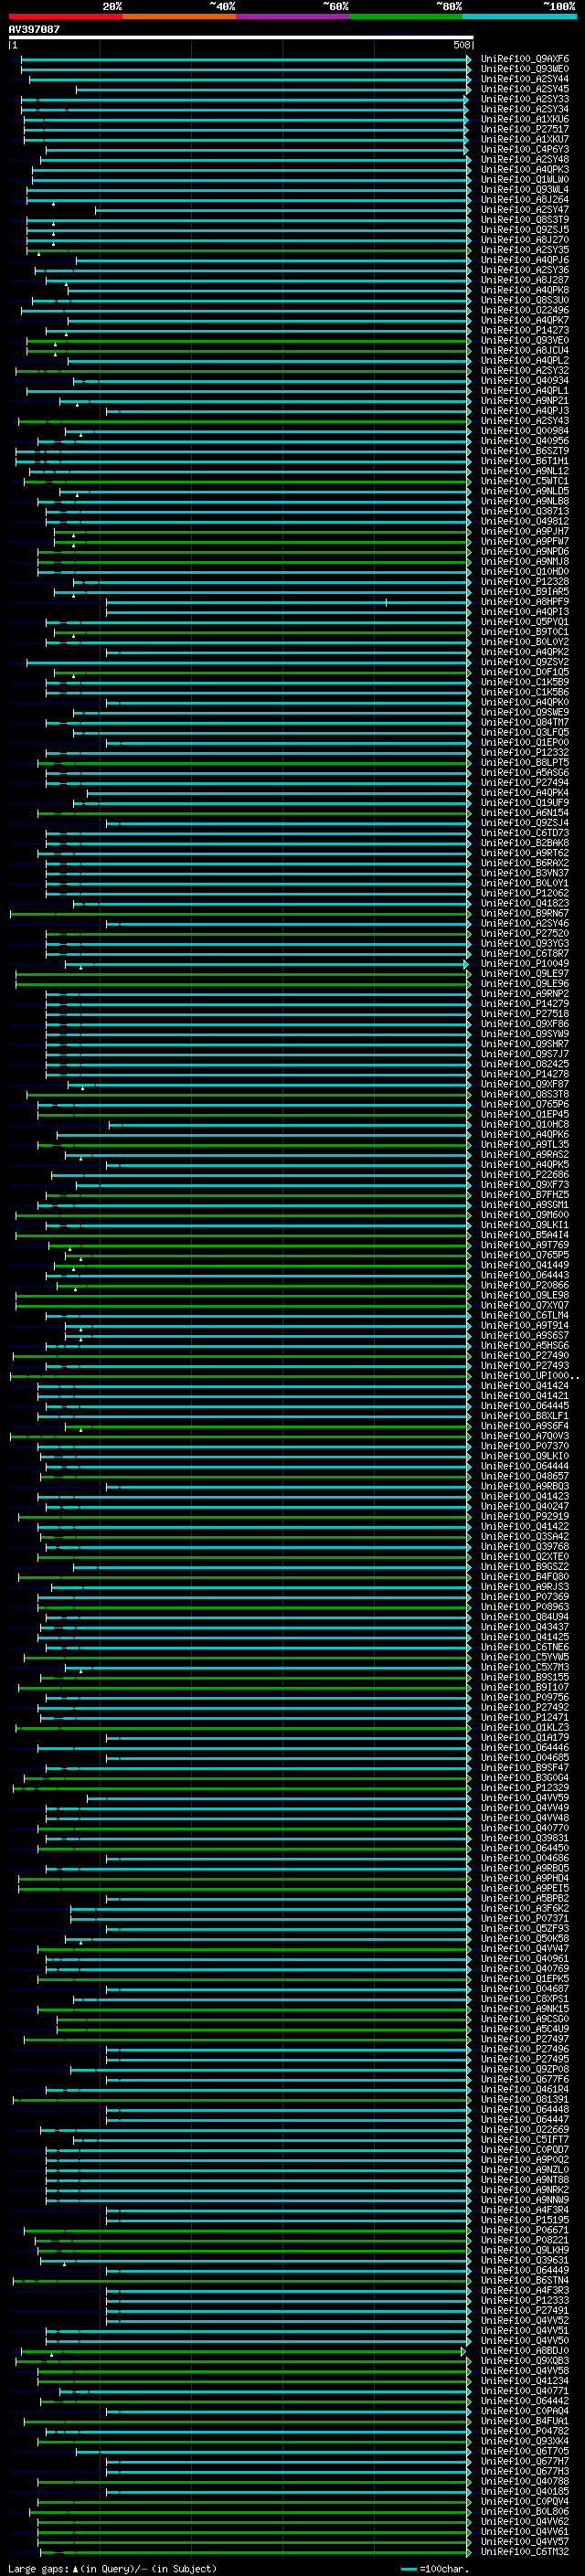This screenshot has height=2576, width=585.
Task: Select hit label UniRef100_P12333
Action: (x=525, y=2300)
